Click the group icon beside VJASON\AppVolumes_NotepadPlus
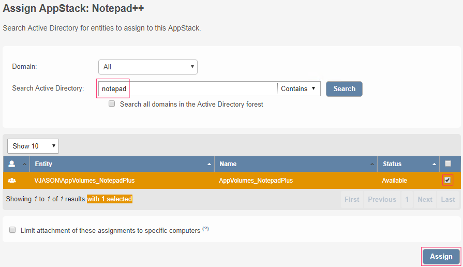 12,181
